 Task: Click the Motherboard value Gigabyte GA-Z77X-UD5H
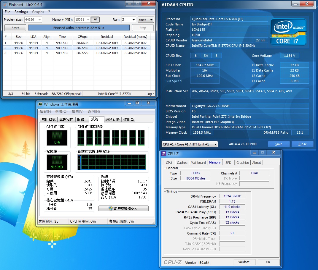coord(250,106)
